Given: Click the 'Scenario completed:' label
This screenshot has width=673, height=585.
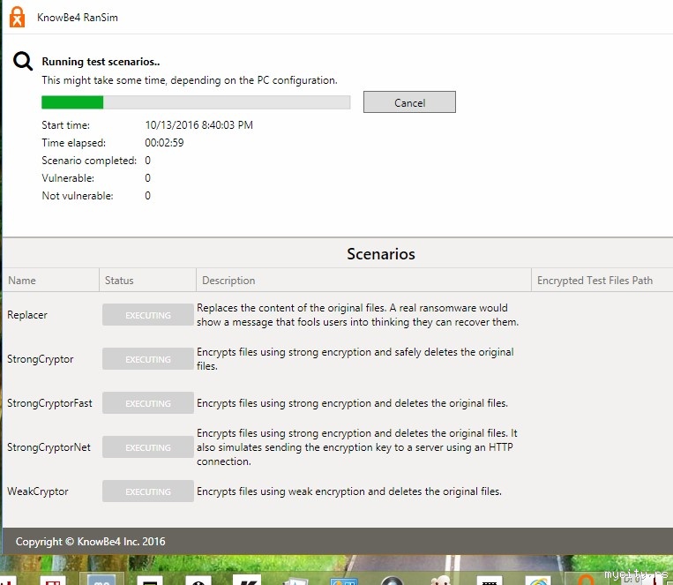Looking at the screenshot, I should pos(89,161).
